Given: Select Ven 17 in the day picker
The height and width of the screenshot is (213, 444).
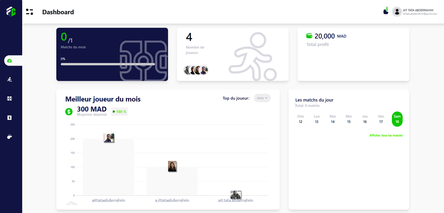Looking at the screenshot, I should point(381,119).
